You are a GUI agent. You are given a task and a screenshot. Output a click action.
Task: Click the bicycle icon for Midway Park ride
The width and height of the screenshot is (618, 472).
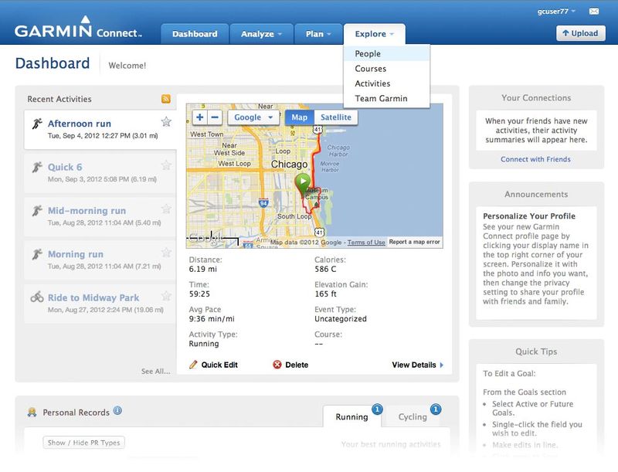coord(37,297)
